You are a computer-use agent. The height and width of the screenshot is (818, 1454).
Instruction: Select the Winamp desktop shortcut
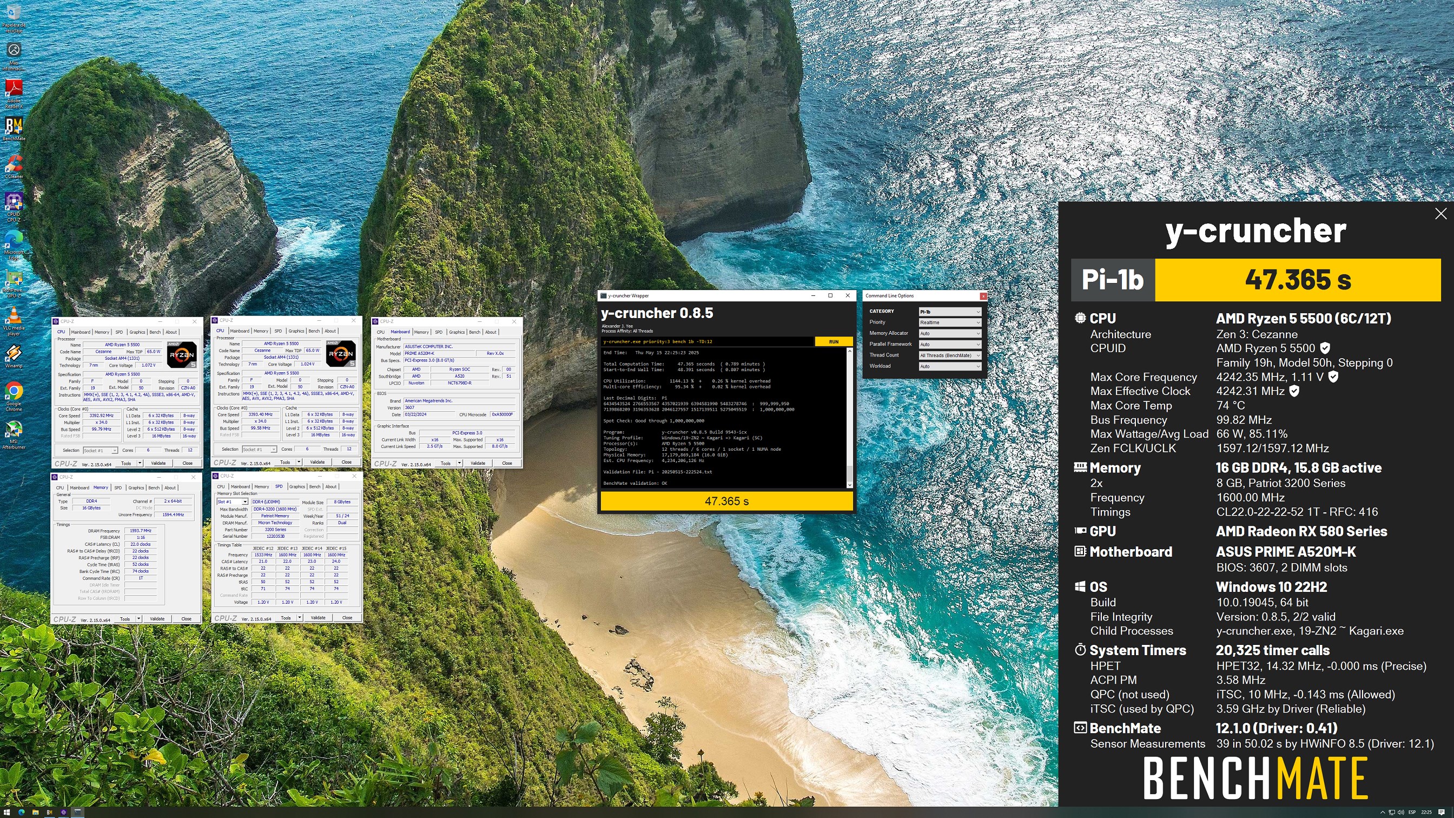[x=14, y=356]
